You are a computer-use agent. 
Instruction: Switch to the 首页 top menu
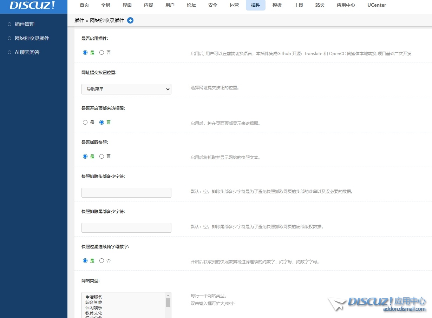coord(84,5)
